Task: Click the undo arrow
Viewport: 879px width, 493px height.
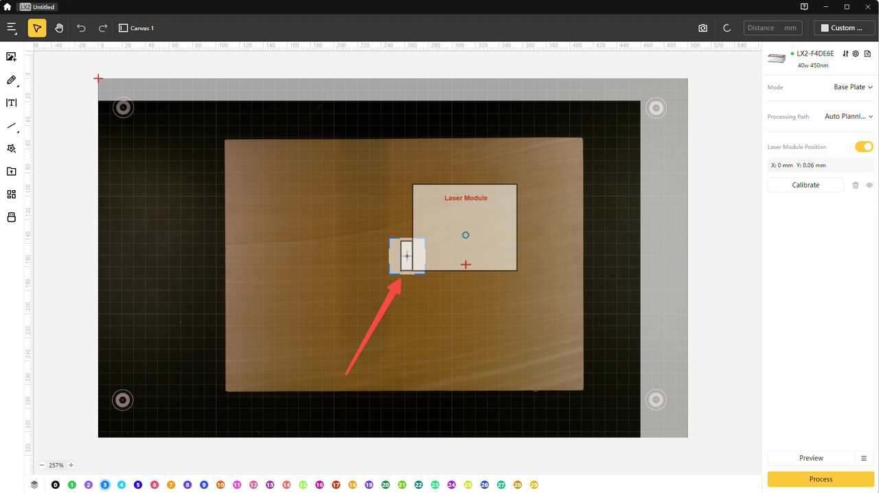Action: 81,28
